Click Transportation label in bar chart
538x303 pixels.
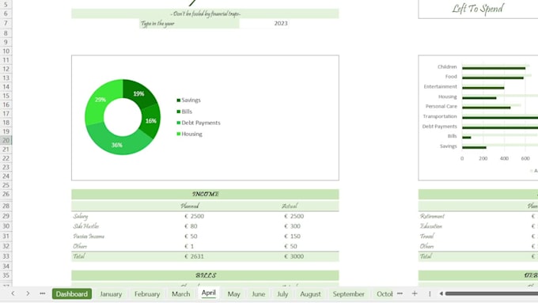point(440,116)
